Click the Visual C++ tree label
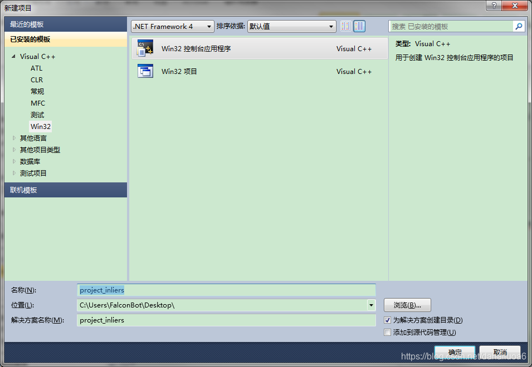Viewport: 532px width, 367px height. click(38, 57)
